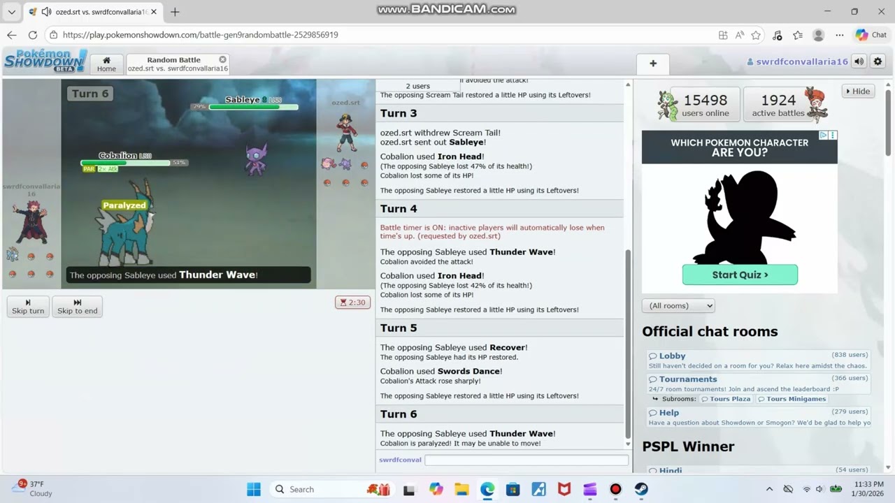The image size is (895, 503).
Task: Close the Random Battle room tab
Action: [x=222, y=59]
